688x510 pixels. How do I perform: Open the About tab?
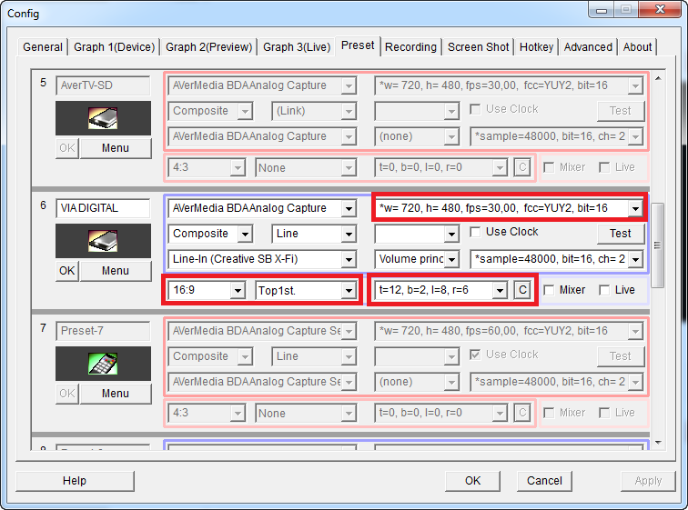(x=637, y=47)
